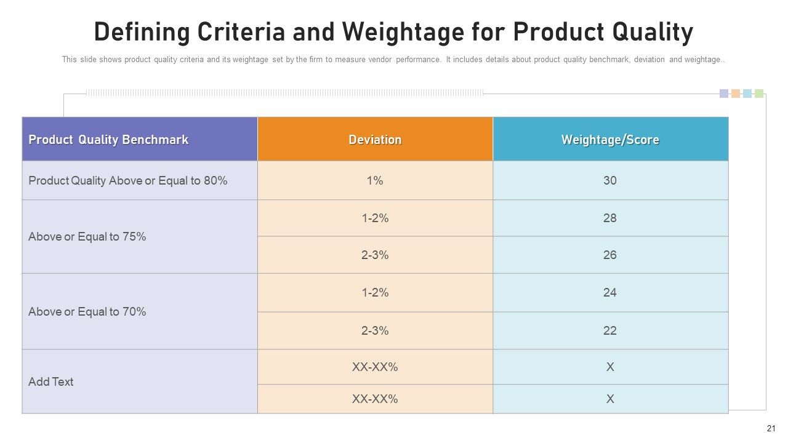
Task: Click the Above or Equal to 75% cell
Action: pos(140,236)
